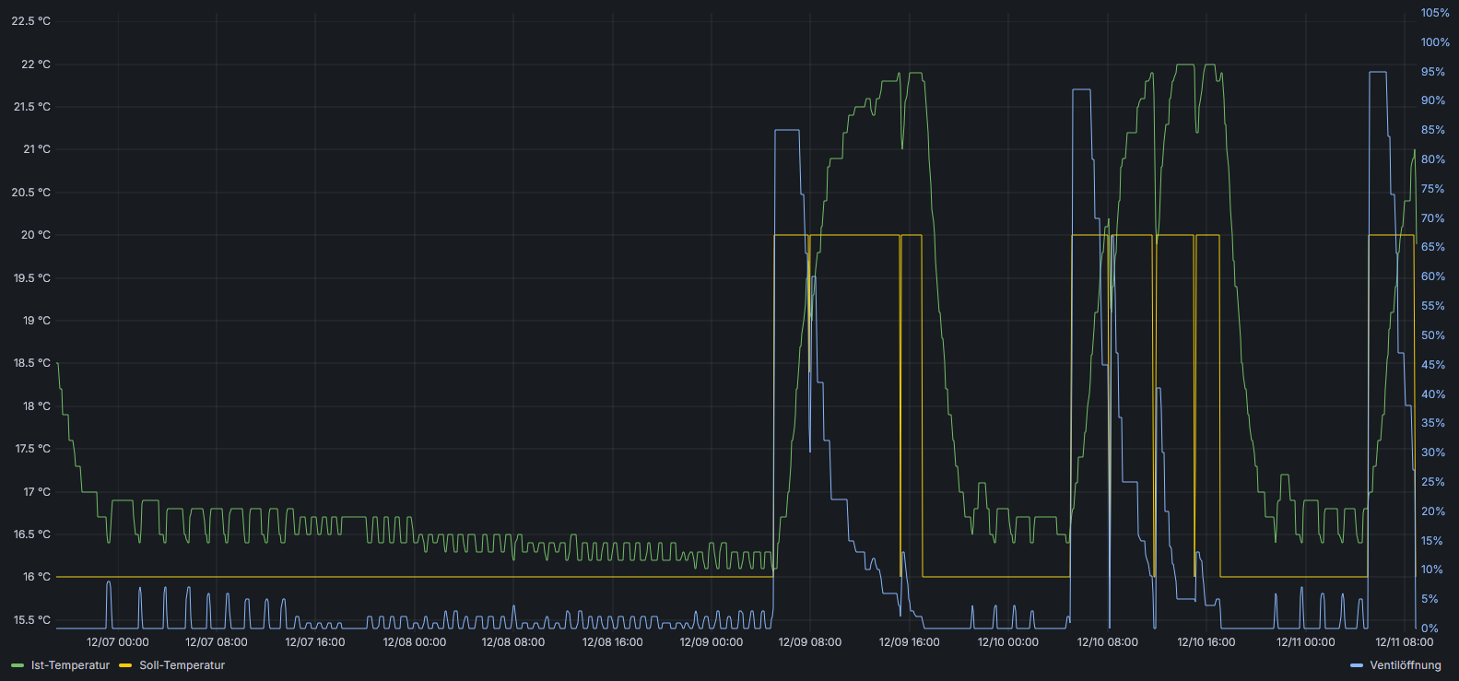Click the 12/11 08:00 time axis label

tap(1405, 642)
